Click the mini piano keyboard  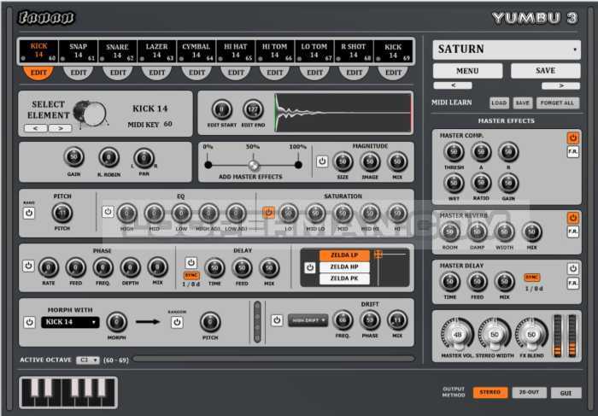click(68, 392)
